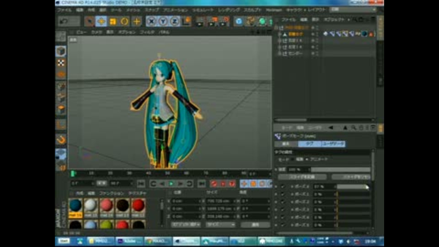Expand the third null object row
The width and height of the screenshot is (439, 247).
coord(279,41)
